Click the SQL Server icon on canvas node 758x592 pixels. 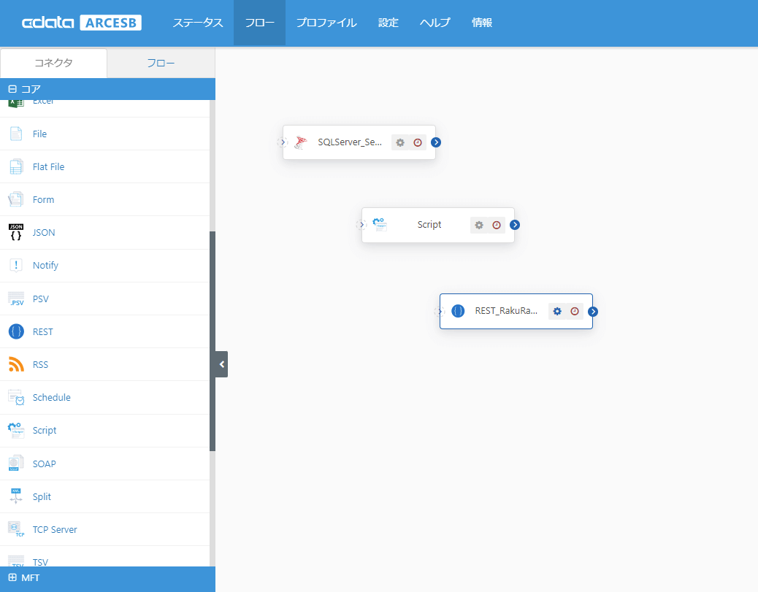pos(300,142)
